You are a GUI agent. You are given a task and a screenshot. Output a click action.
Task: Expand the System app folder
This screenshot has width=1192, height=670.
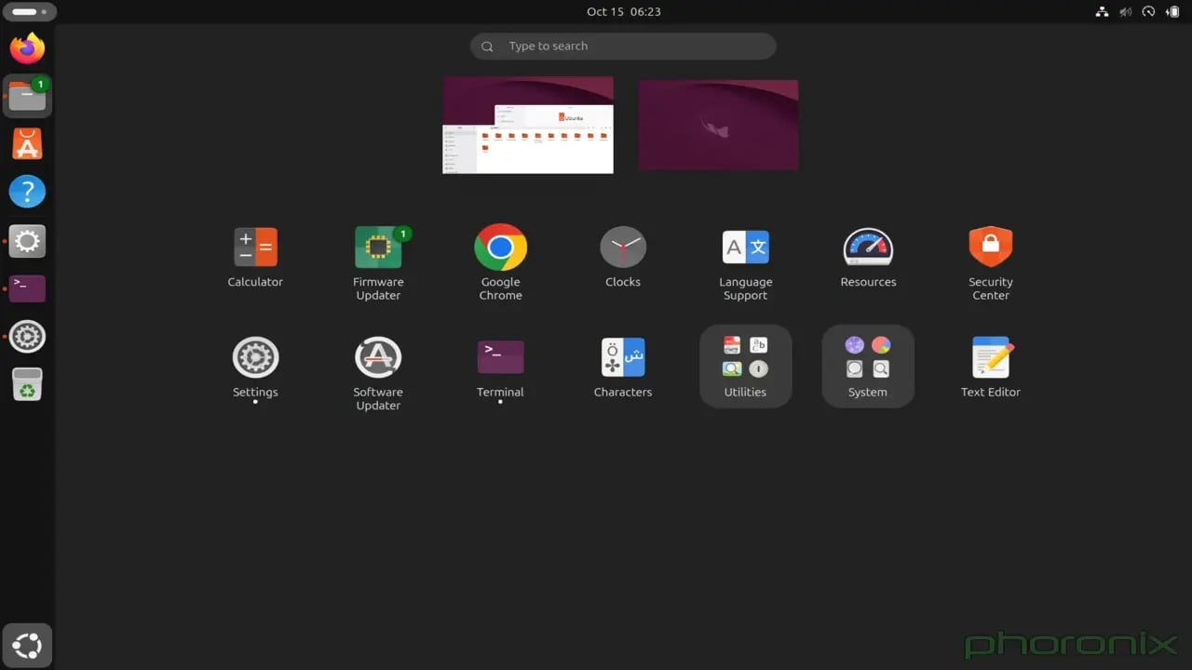pyautogui.click(x=868, y=366)
